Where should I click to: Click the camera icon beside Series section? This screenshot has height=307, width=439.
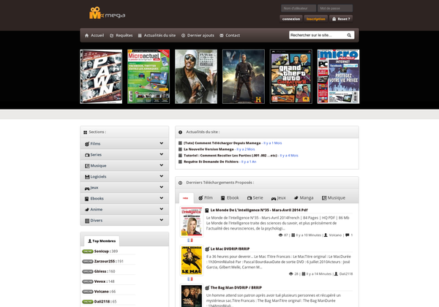tap(87, 155)
